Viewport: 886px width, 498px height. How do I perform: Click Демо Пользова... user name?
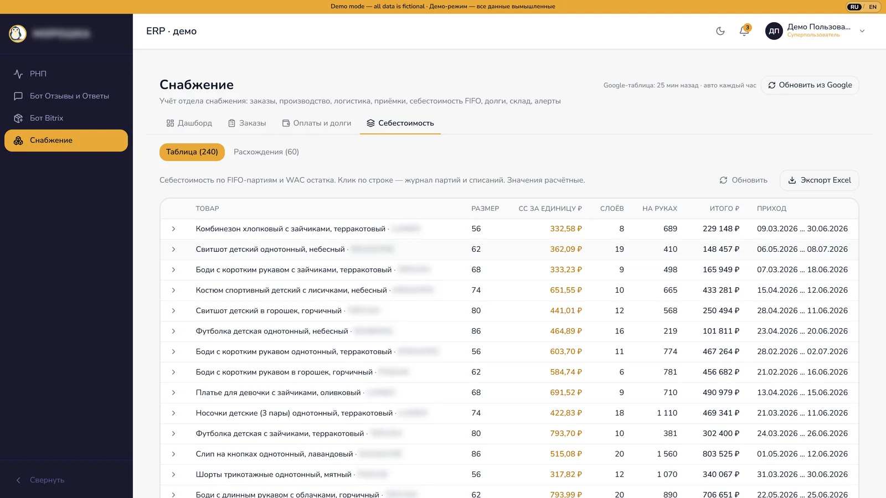click(819, 27)
